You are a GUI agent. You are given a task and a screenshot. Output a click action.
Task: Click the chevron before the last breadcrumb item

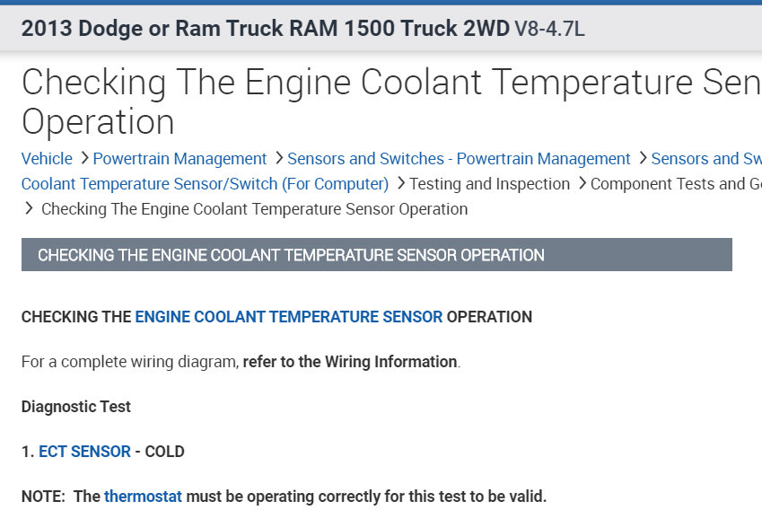click(x=30, y=209)
